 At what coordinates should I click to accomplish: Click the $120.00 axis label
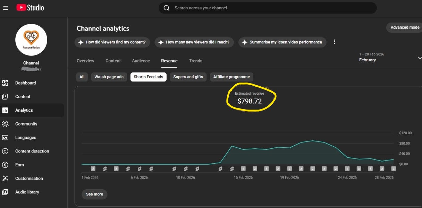tap(405, 133)
